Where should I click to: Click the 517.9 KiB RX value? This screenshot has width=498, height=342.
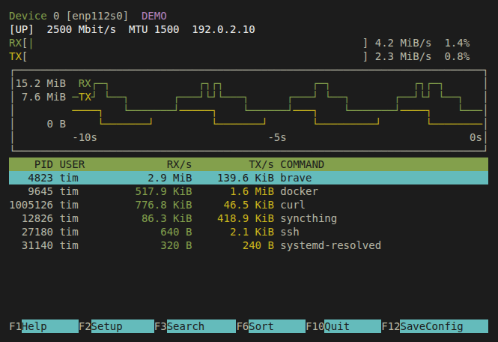point(163,191)
